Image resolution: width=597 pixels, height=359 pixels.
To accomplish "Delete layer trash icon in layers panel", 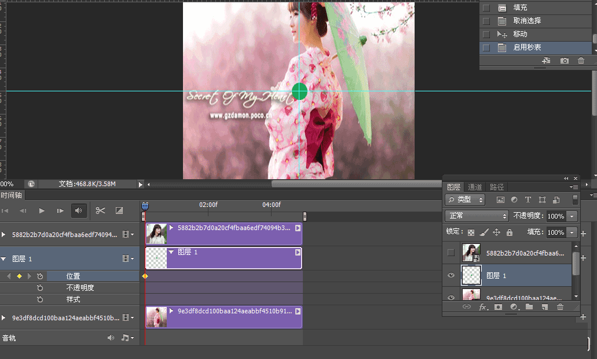I will point(560,307).
